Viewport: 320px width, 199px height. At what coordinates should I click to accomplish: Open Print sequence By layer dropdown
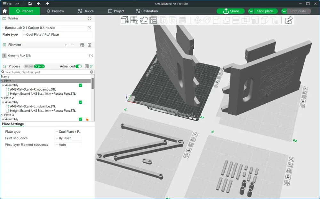coord(68,138)
